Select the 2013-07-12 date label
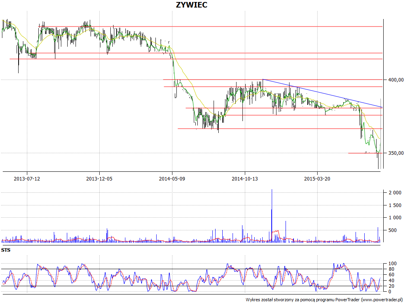Image resolution: width=405 pixels, height=304 pixels. 27,179
